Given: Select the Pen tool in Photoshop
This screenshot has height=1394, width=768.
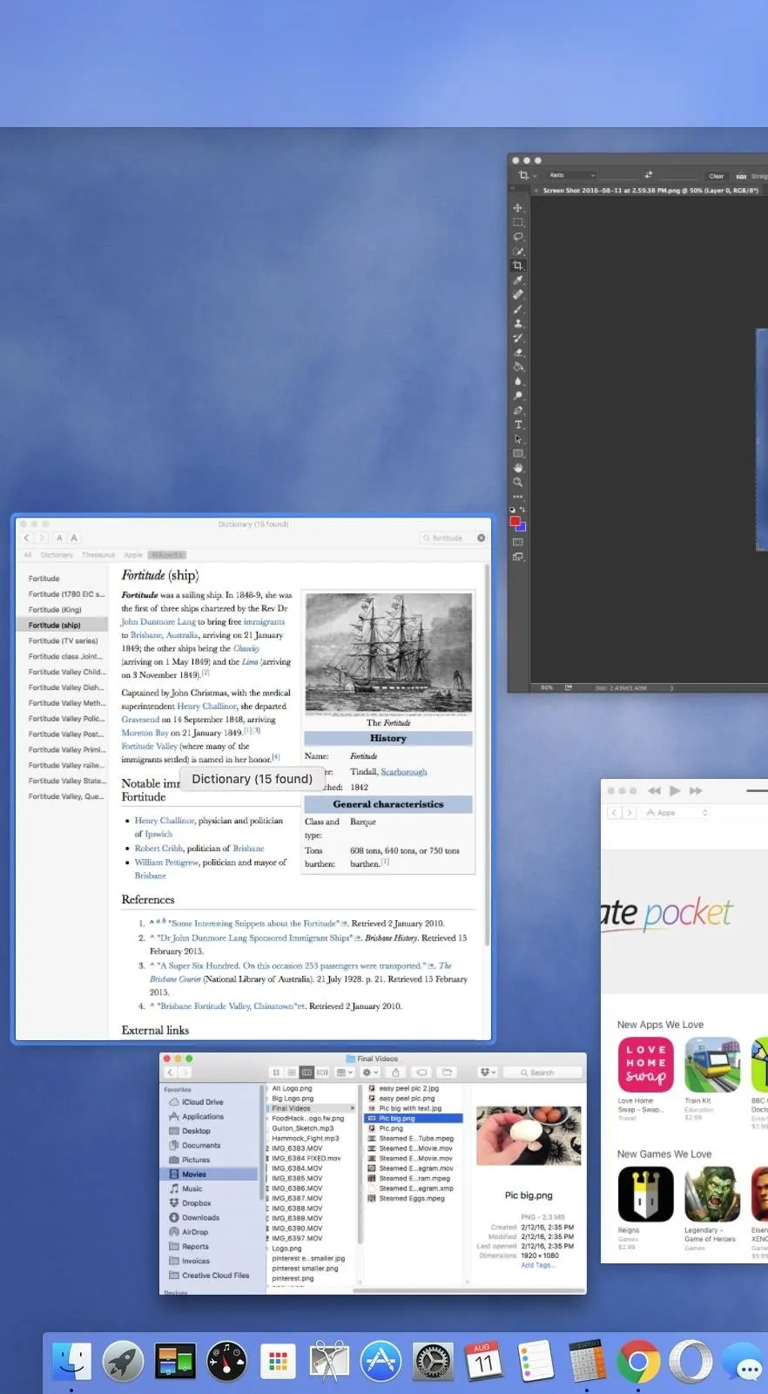Looking at the screenshot, I should 518,410.
